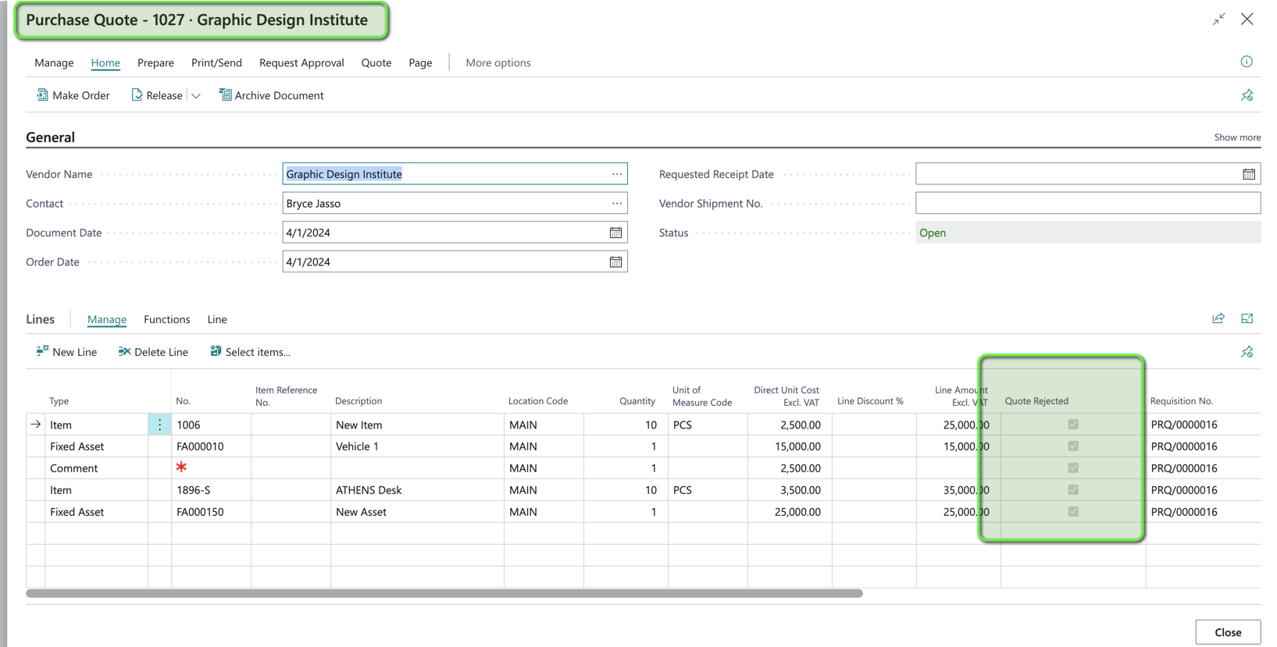
Task: Click the Make Order icon
Action: point(42,95)
